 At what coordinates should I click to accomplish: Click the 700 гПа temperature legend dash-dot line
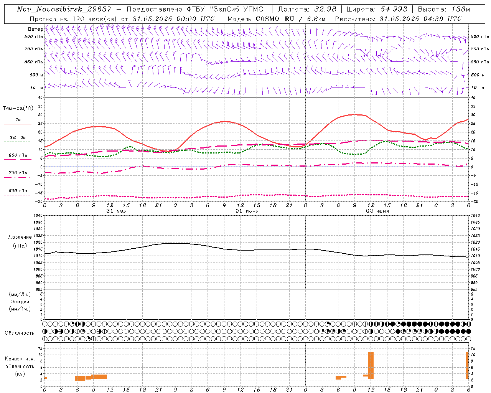[17, 177]
